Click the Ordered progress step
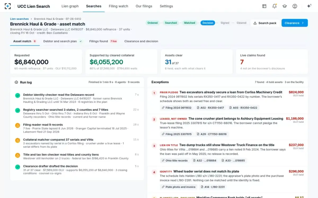The height and width of the screenshot is (198, 318). [153, 23]
